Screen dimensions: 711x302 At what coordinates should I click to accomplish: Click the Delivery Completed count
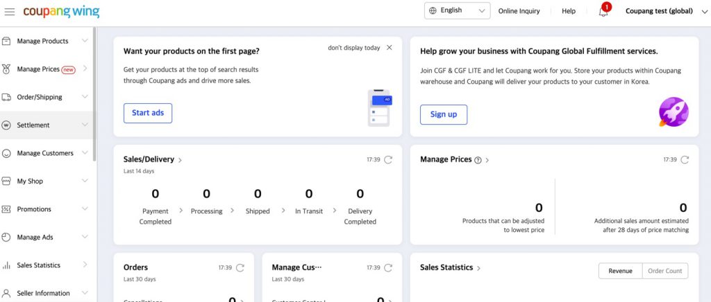pyautogui.click(x=360, y=194)
